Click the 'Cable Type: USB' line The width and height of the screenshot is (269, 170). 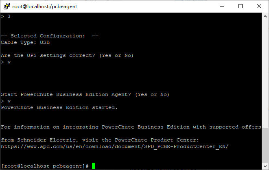[x=25, y=42]
